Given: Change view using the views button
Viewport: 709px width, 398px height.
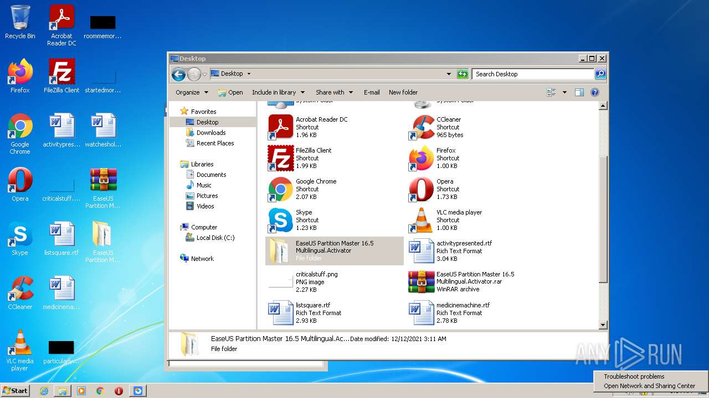Looking at the screenshot, I should [551, 92].
